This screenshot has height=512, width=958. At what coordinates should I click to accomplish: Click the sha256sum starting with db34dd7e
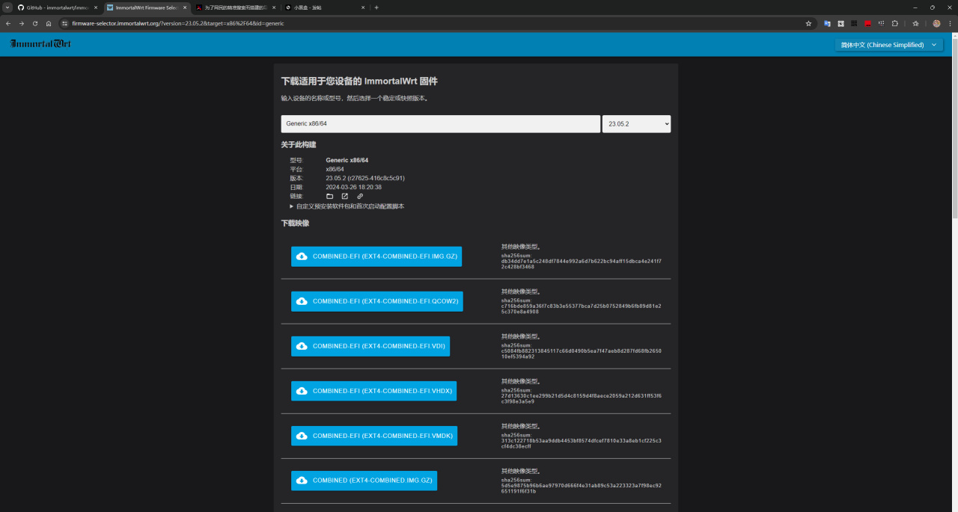(582, 264)
